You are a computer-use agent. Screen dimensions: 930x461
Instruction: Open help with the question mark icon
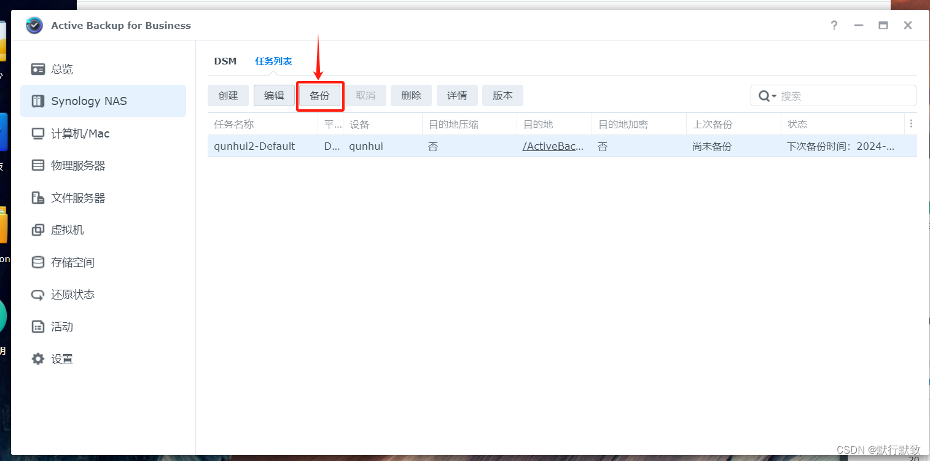point(834,25)
